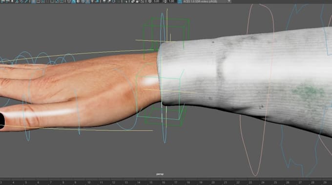Screen dimensions: 332x185
Task: Open the ACES 1.0 SDR-video view transform dropdown
Action: point(207,1)
